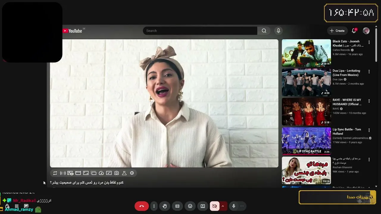
Task: Open the Lip Sync Battle Tom Holland thumbnail
Action: (x=306, y=141)
